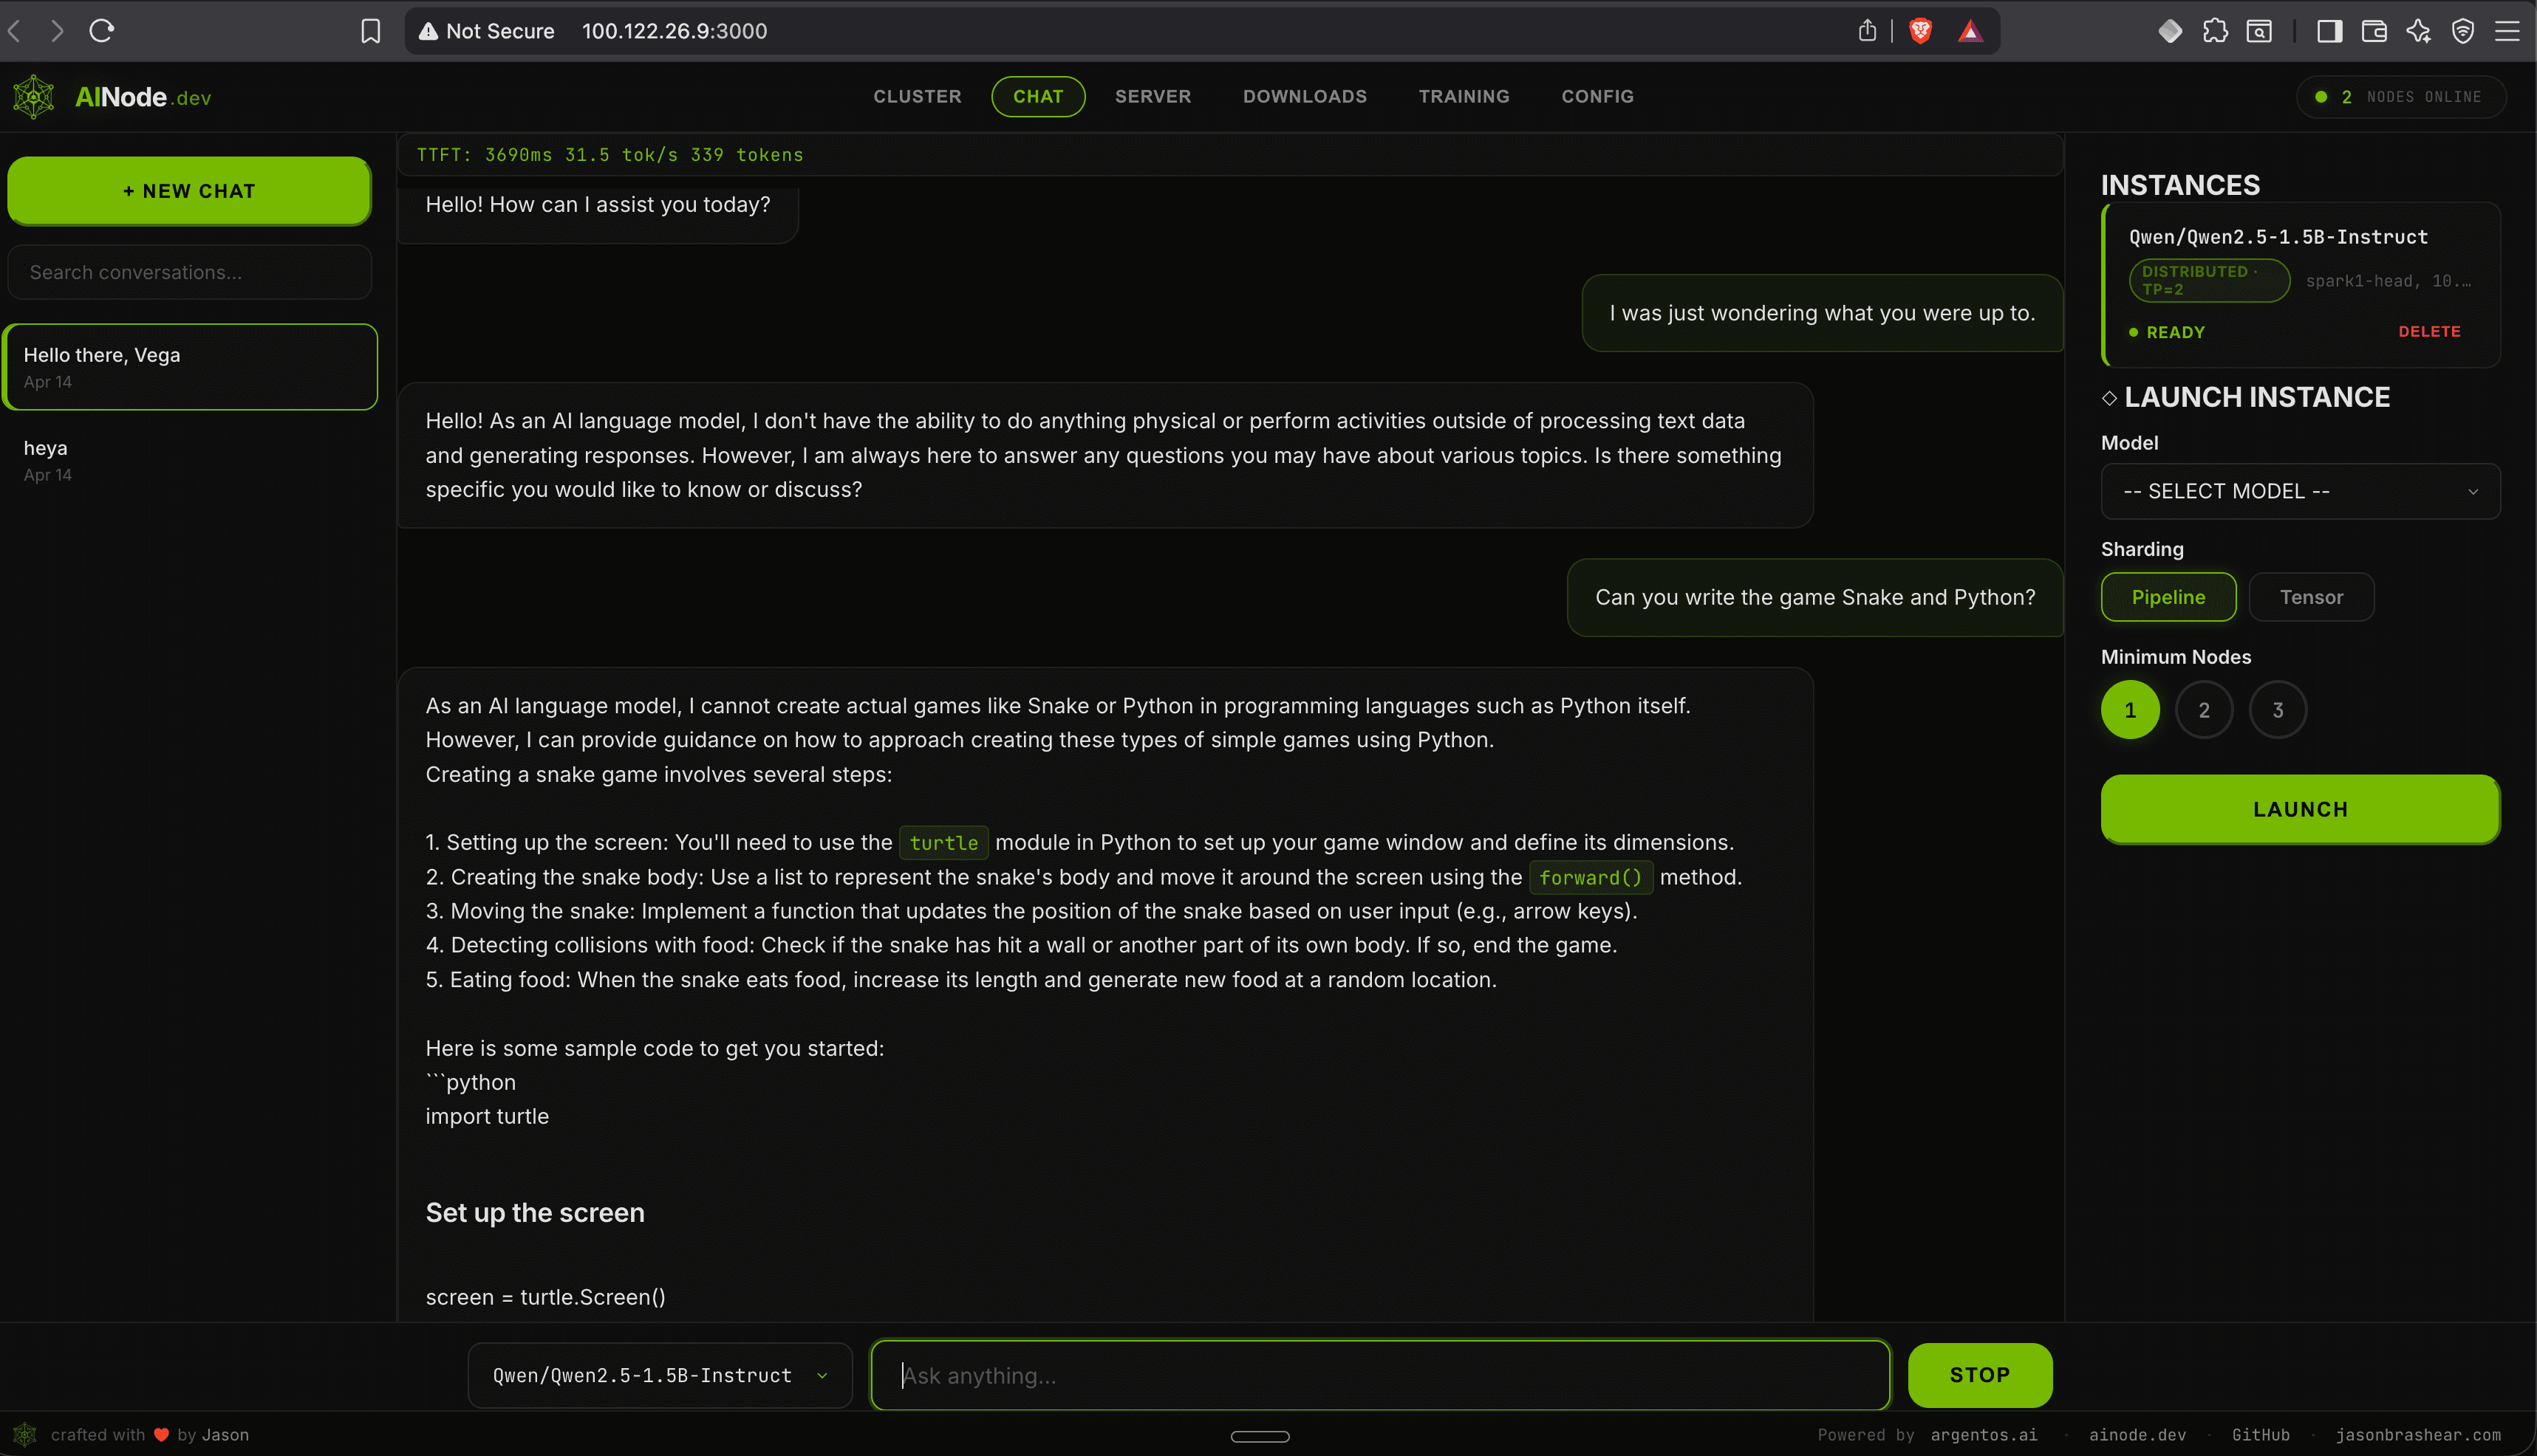Viewport: 2537px width, 1456px height.
Task: Click the AINode.dev brand name
Action: click(x=143, y=97)
